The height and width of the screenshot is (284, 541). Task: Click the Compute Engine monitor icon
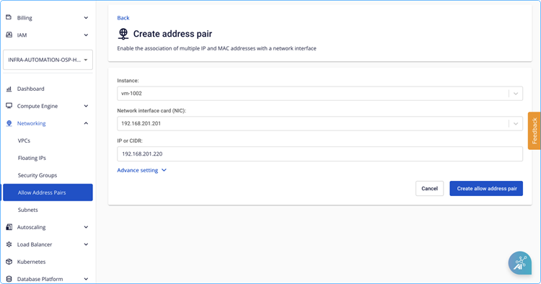[9, 106]
